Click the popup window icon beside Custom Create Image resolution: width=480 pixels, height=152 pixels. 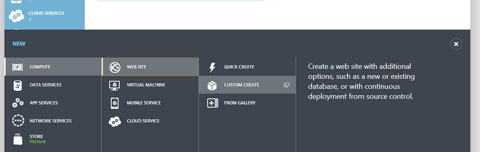(x=286, y=85)
